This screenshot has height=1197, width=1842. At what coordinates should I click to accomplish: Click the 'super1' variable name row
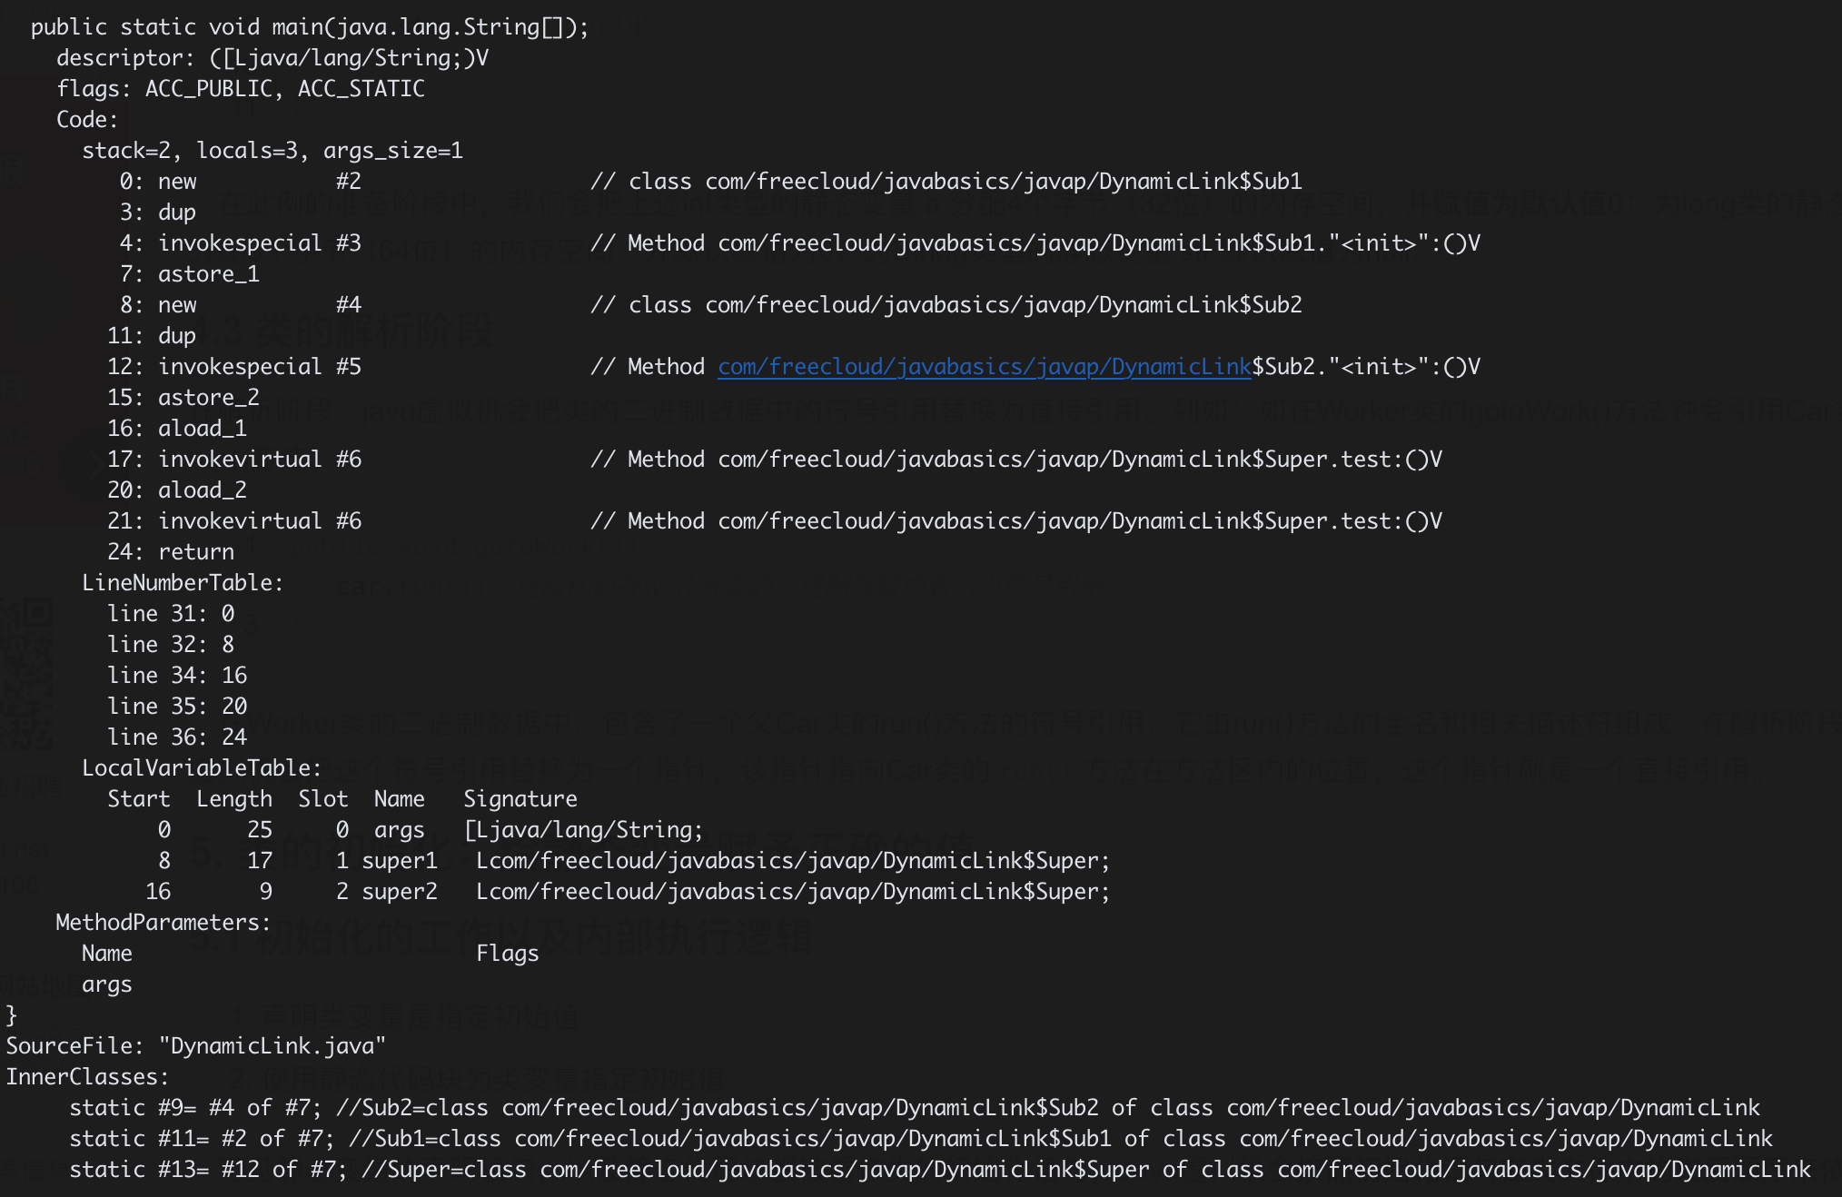pyautogui.click(x=400, y=861)
